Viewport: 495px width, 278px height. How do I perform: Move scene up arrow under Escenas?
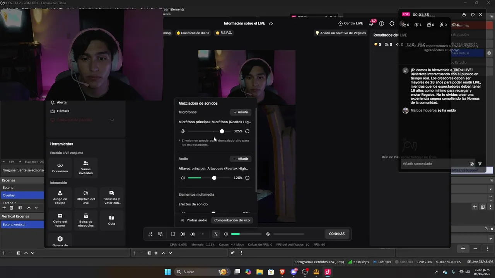pos(29,208)
